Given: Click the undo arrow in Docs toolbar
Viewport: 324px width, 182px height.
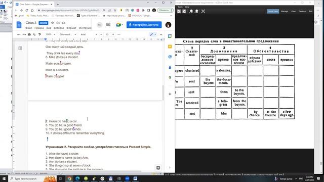Looking at the screenshot, I should point(19,34).
